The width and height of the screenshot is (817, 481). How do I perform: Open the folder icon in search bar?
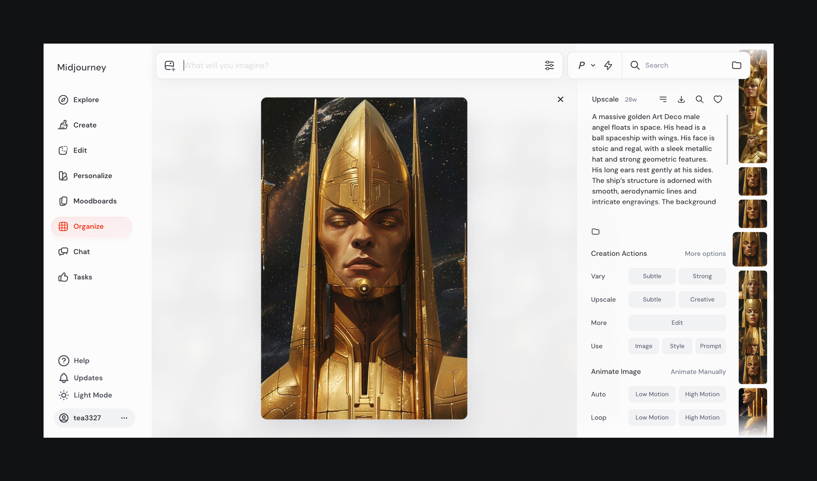point(737,65)
